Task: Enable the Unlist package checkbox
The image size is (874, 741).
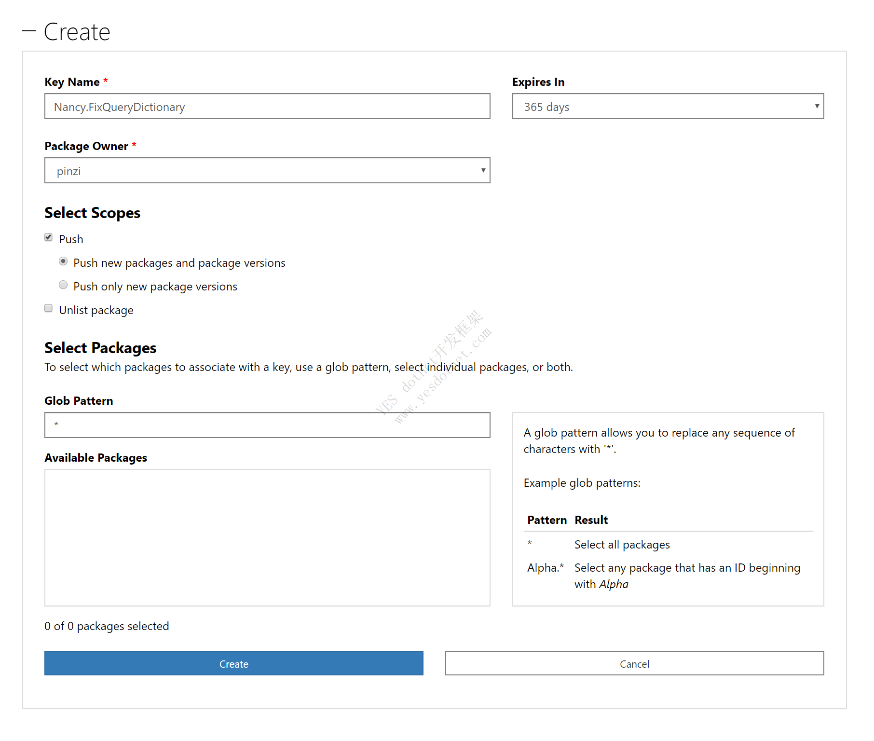Action: click(49, 308)
